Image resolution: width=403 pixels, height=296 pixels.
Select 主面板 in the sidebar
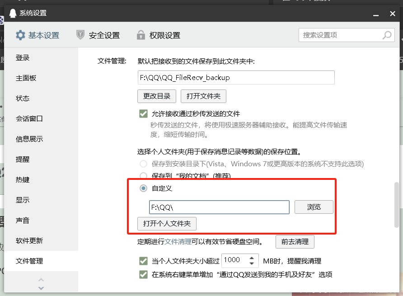(41, 78)
